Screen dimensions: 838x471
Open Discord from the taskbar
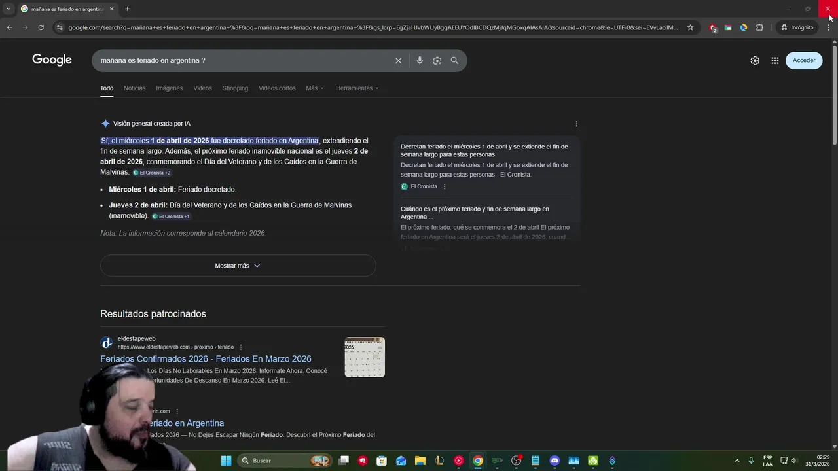click(555, 461)
